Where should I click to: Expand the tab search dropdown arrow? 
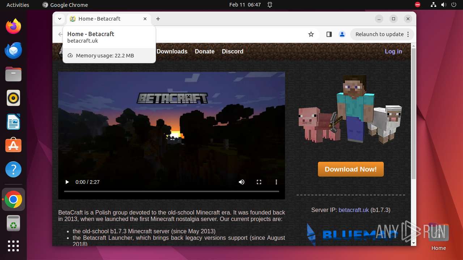(60, 19)
